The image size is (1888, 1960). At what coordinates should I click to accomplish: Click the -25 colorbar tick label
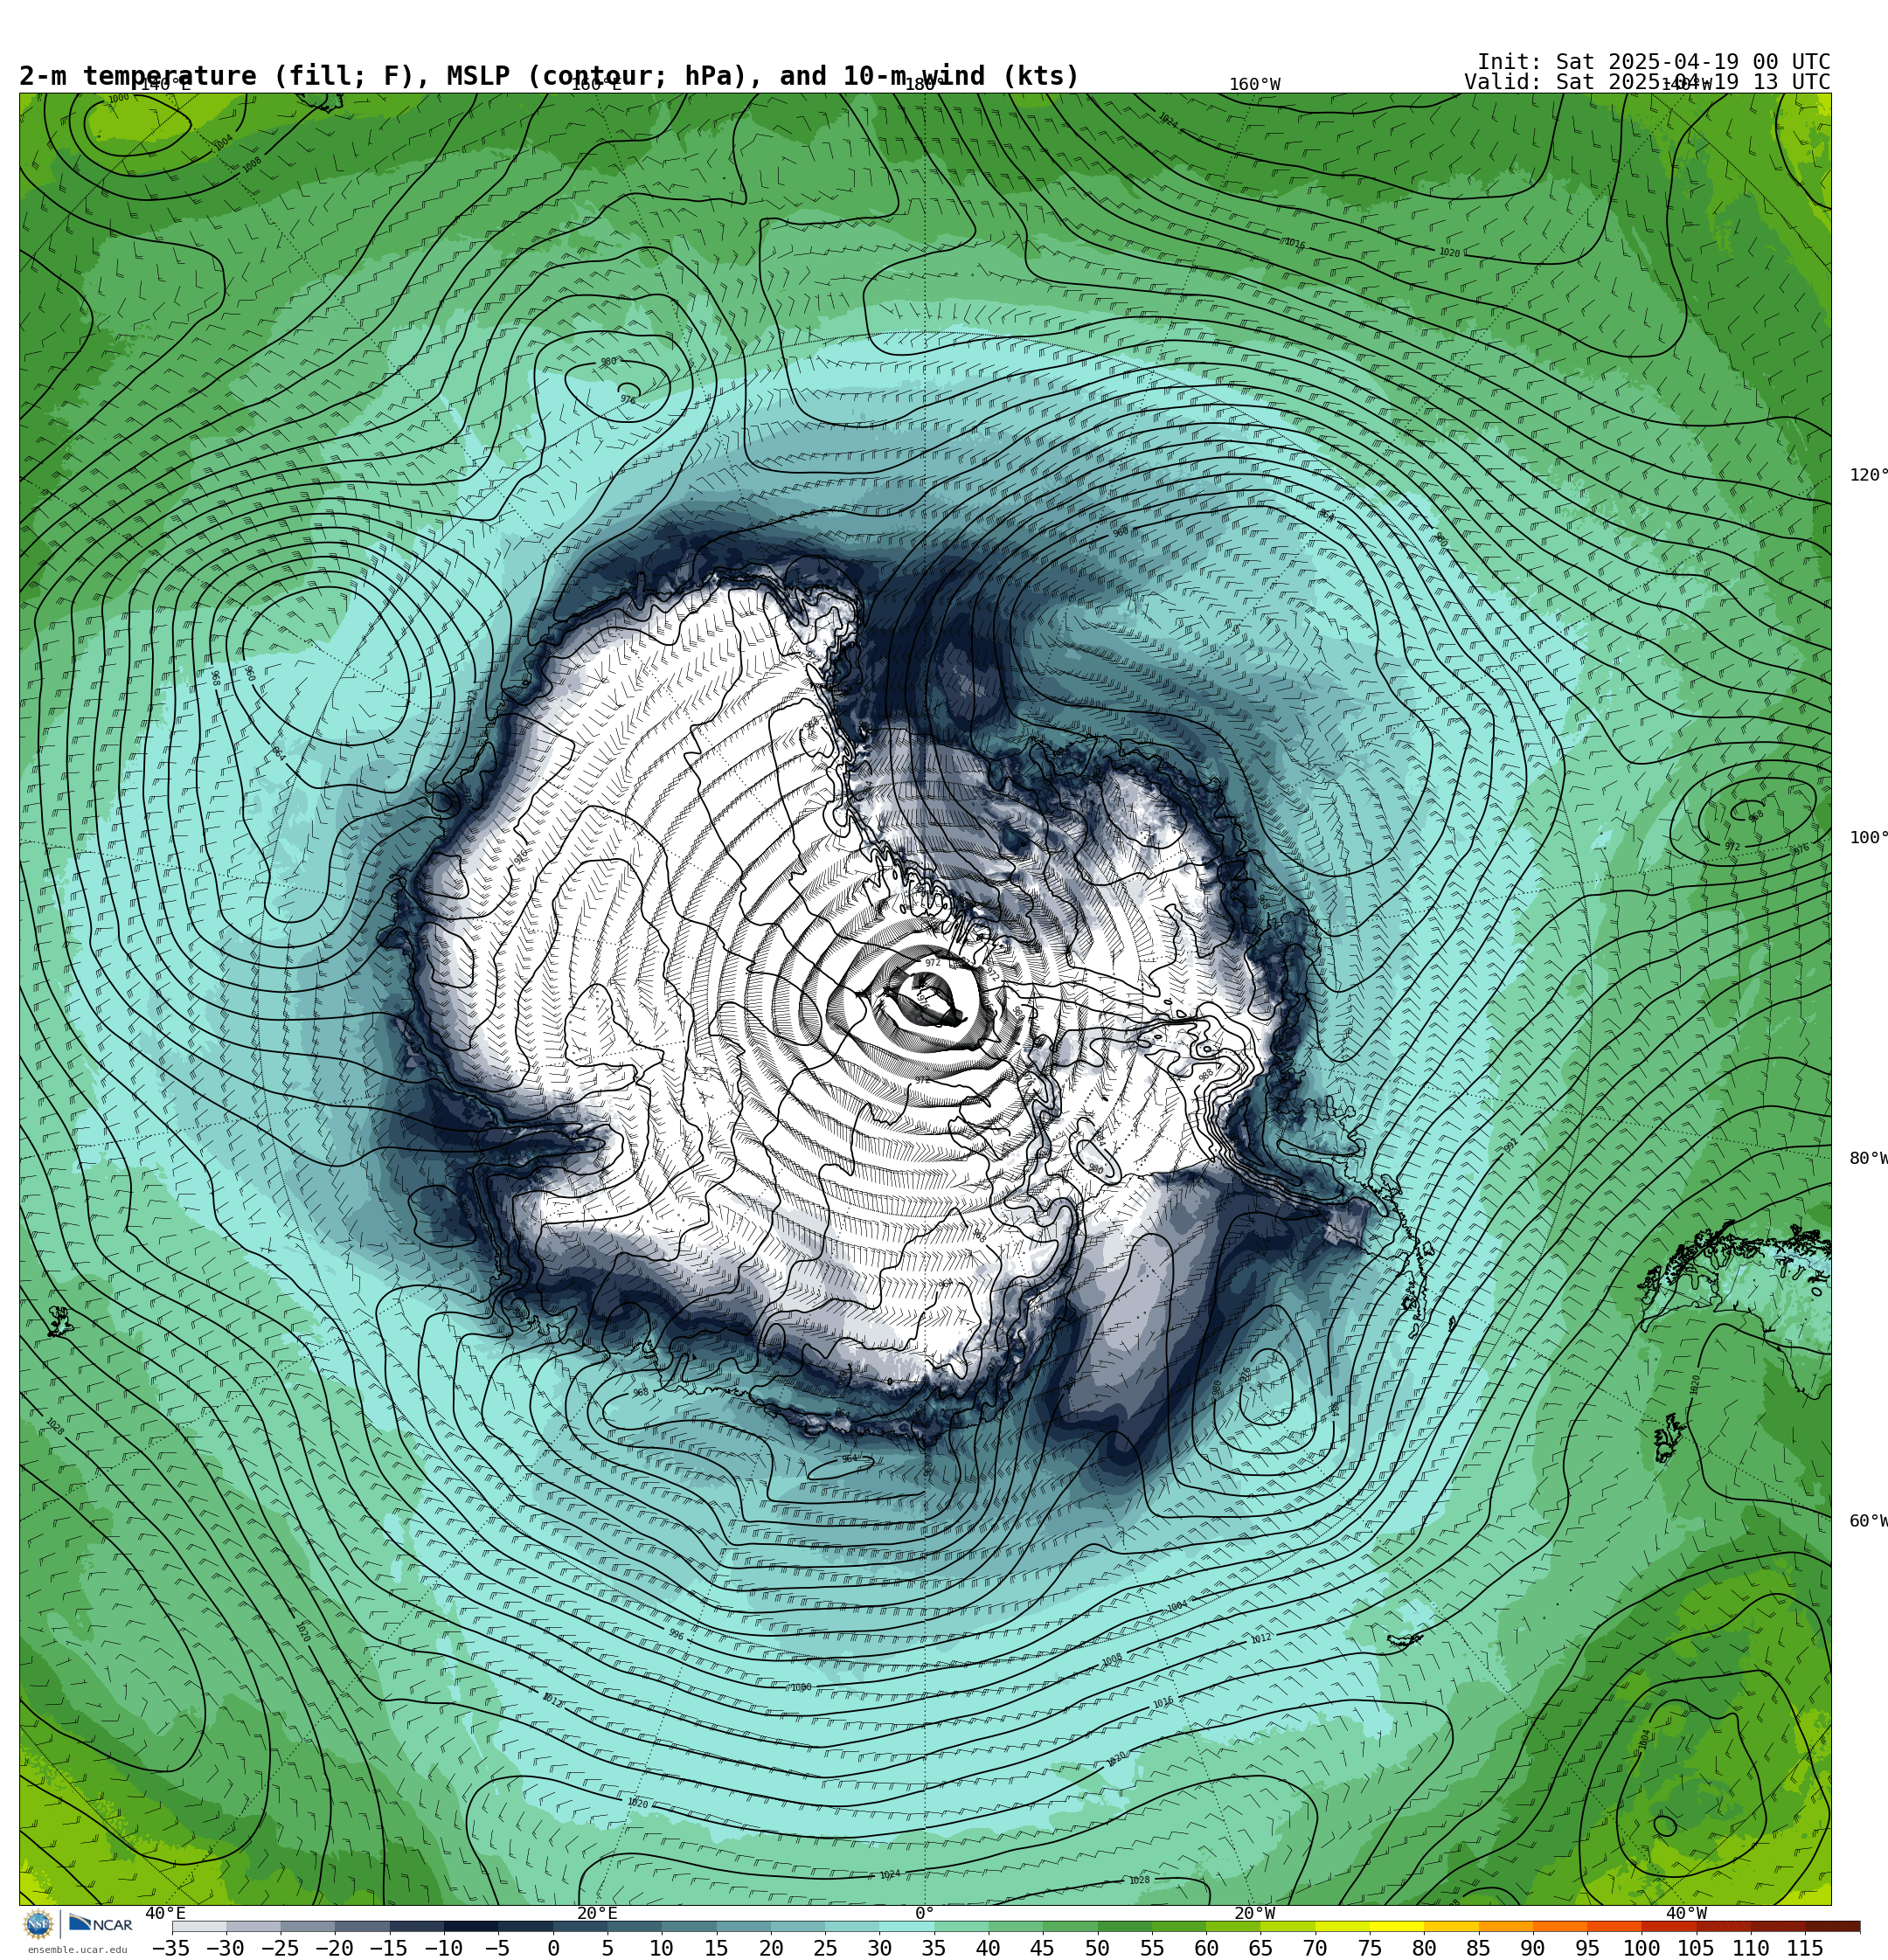coord(281,1949)
